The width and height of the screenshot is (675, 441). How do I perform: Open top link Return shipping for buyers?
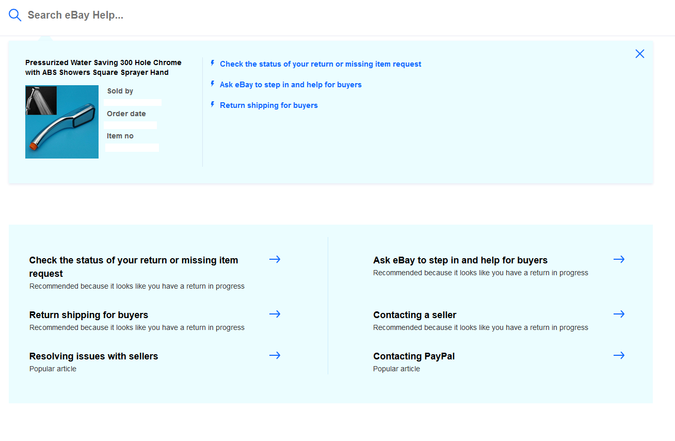pyautogui.click(x=269, y=105)
